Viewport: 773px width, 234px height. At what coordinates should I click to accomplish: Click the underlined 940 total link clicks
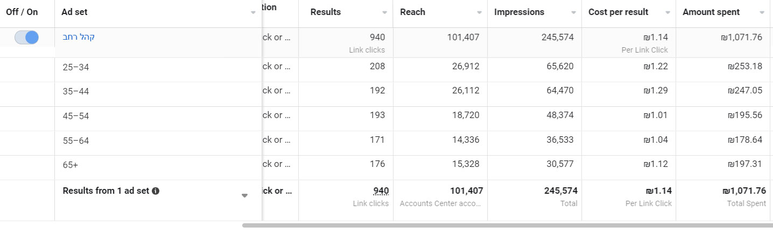tap(381, 191)
